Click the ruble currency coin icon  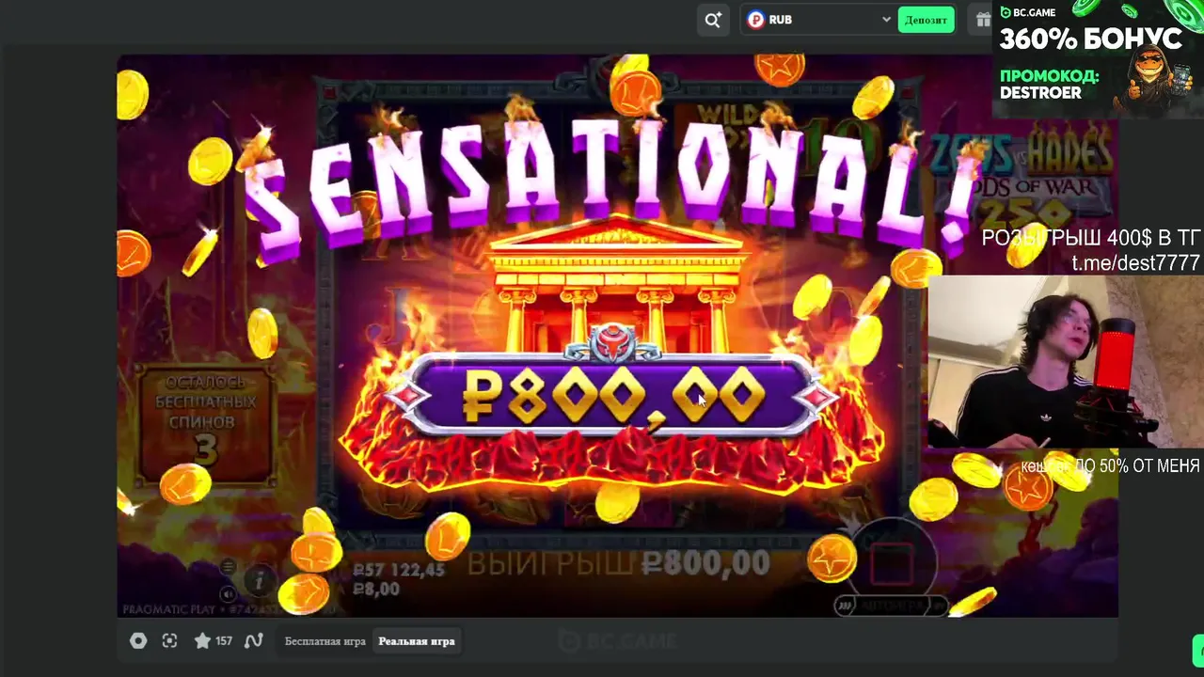(x=756, y=20)
